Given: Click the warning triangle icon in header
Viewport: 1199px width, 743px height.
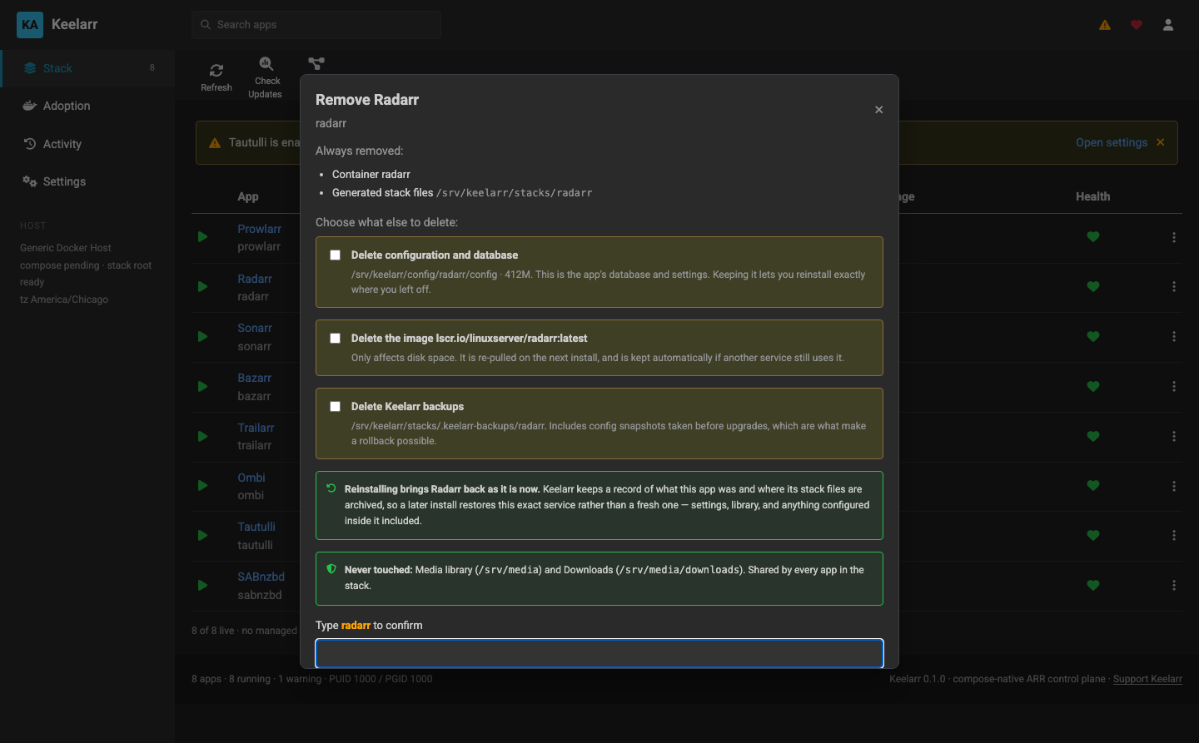Looking at the screenshot, I should click(1105, 25).
